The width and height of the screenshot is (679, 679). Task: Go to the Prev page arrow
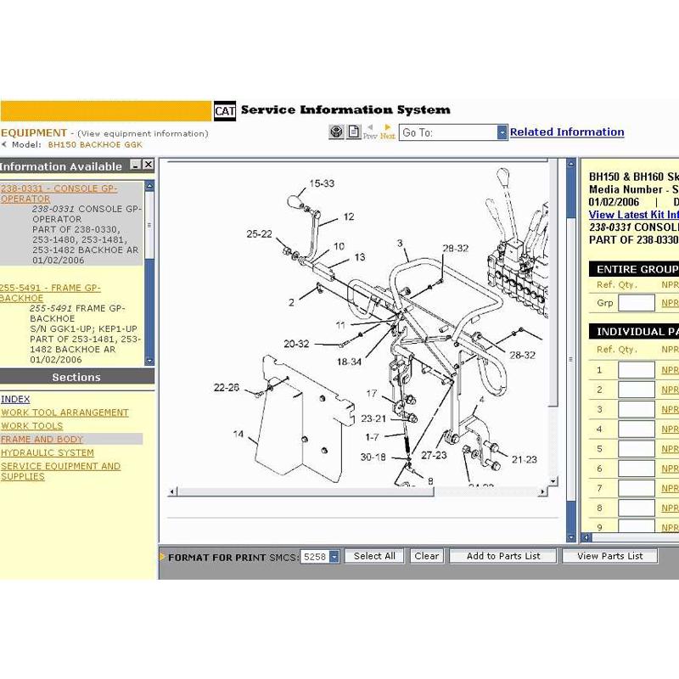370,132
